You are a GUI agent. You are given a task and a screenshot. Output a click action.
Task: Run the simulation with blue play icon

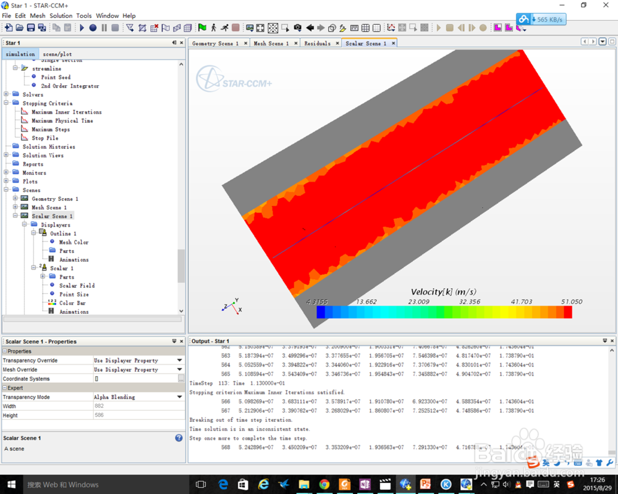tap(82, 28)
